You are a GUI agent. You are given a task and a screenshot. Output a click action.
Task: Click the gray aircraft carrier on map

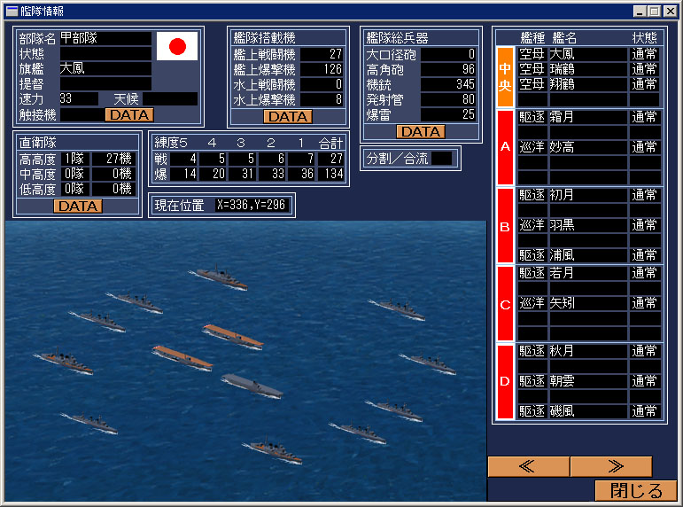click(x=252, y=386)
